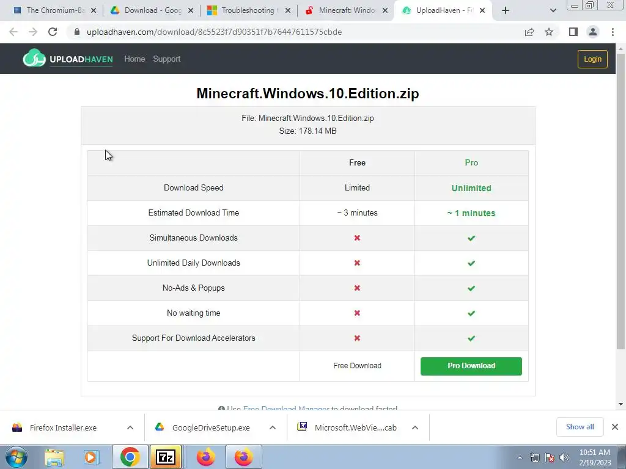
Task: Open a new tab with the plus button
Action: point(506,10)
